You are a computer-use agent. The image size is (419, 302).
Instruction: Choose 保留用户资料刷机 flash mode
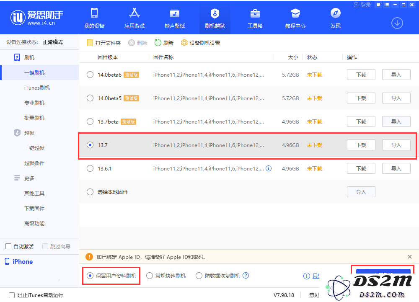[90, 276]
